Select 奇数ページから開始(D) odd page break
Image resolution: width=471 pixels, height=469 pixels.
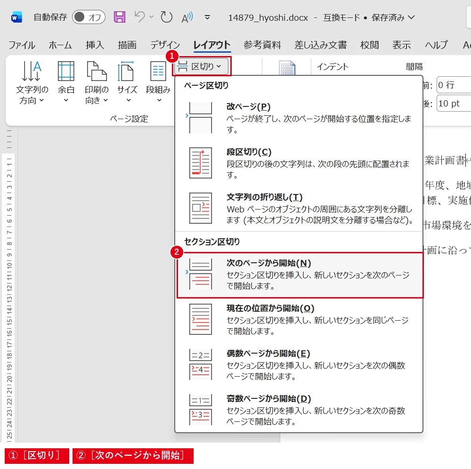pyautogui.click(x=299, y=410)
